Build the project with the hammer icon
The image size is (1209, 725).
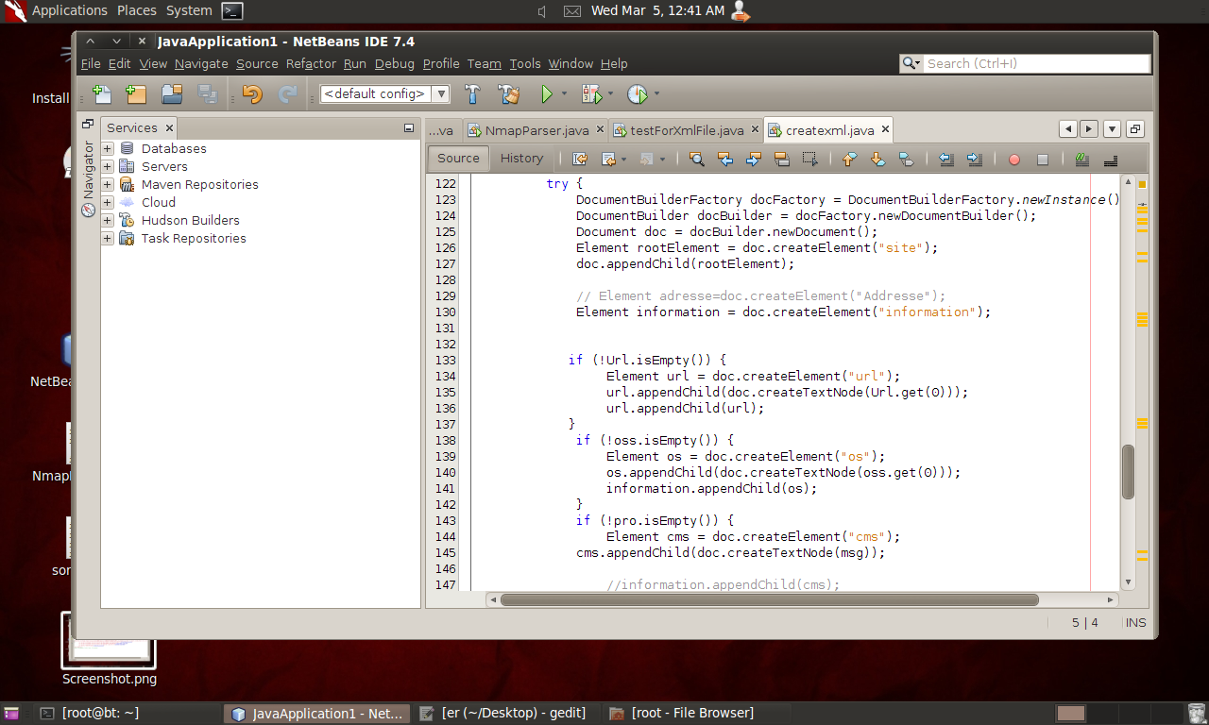click(x=473, y=93)
